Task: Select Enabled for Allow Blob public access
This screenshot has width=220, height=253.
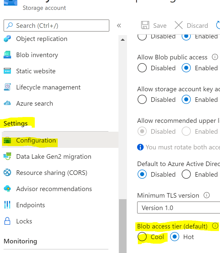Action: click(186, 68)
